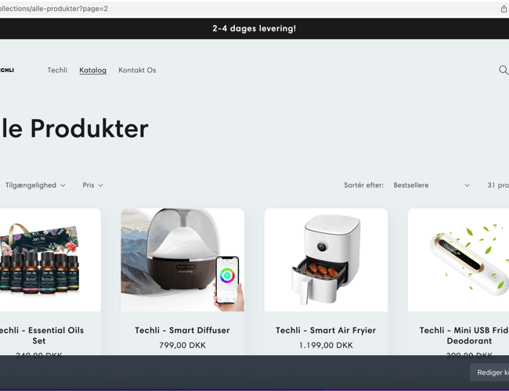Click the sort dropdown chevron arrow

click(x=467, y=185)
